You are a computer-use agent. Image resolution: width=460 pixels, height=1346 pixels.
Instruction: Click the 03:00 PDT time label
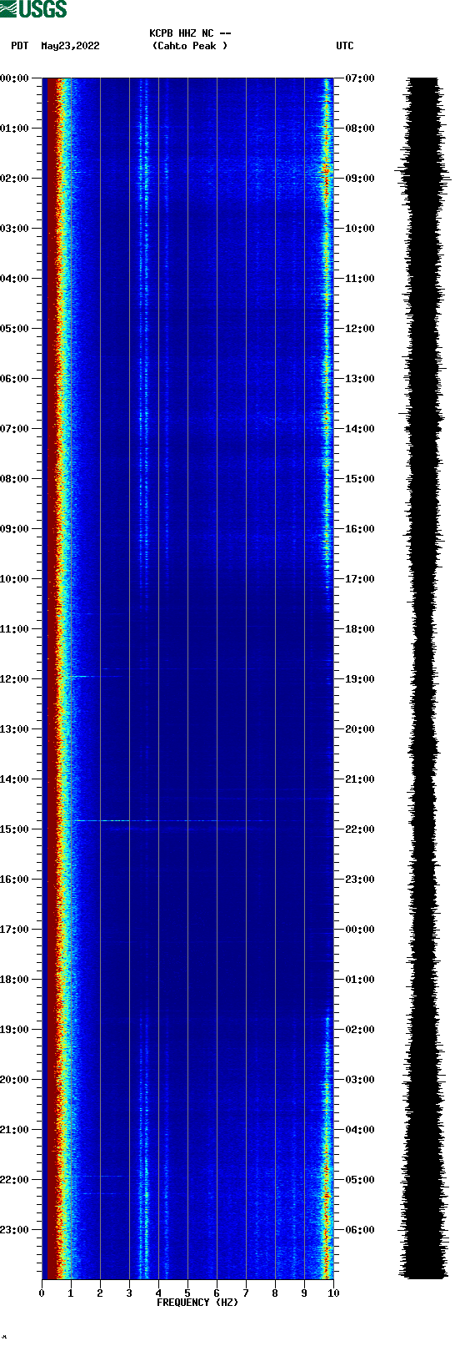click(15, 229)
